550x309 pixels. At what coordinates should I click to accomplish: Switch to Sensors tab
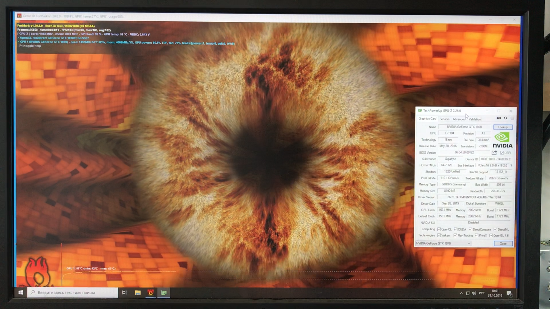tap(444, 119)
